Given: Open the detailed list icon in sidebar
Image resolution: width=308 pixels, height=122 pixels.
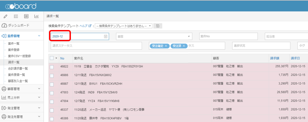Looking at the screenshot, I should click(x=26, y=16).
